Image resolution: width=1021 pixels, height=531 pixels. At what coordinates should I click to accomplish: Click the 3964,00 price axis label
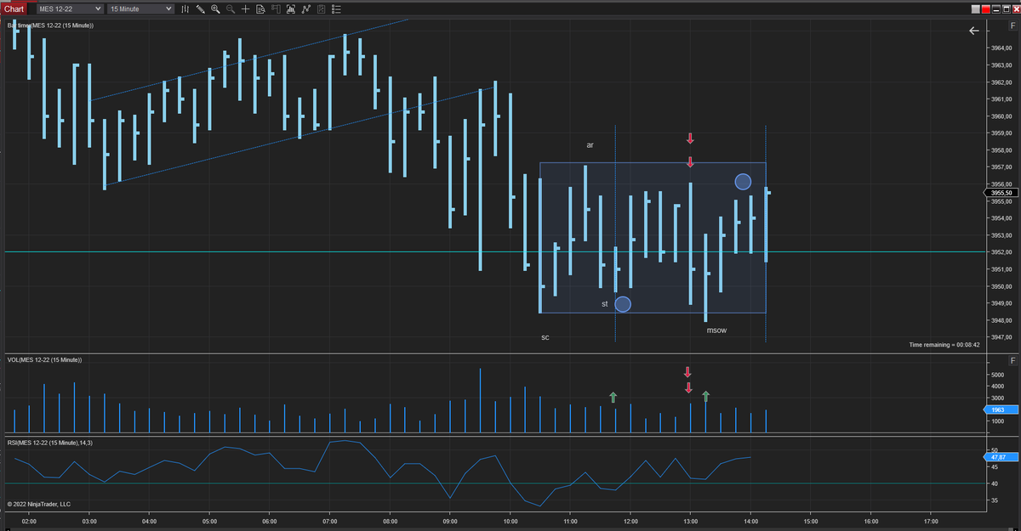1001,48
